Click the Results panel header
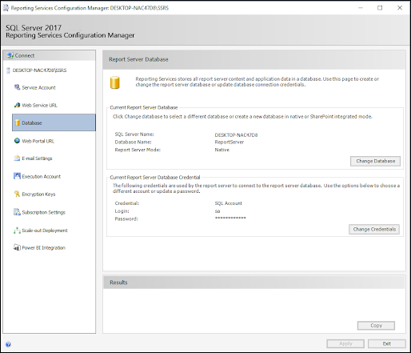 click(x=254, y=283)
